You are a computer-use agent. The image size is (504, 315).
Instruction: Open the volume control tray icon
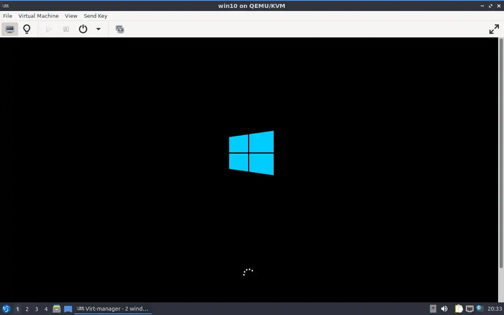tap(444, 309)
